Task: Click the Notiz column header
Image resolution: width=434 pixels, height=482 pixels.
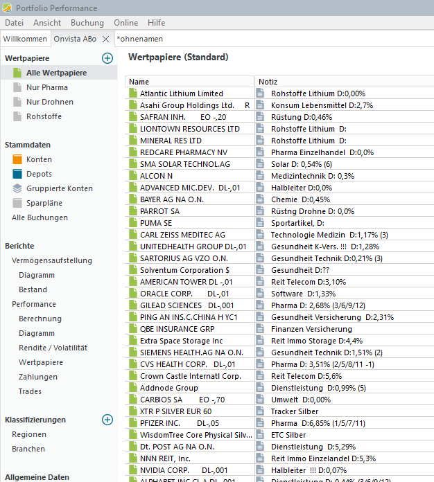Action: pos(343,82)
